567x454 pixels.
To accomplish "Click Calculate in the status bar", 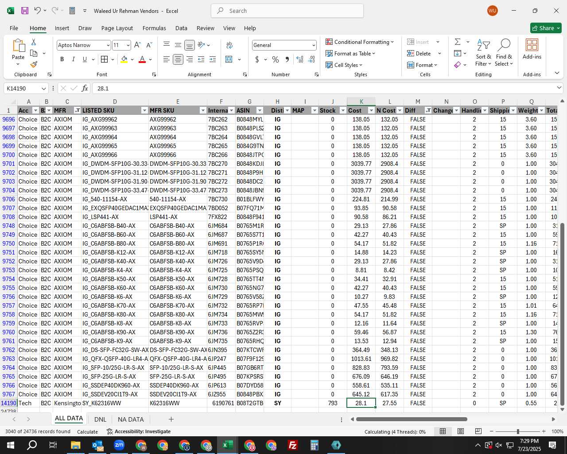I will [88, 431].
